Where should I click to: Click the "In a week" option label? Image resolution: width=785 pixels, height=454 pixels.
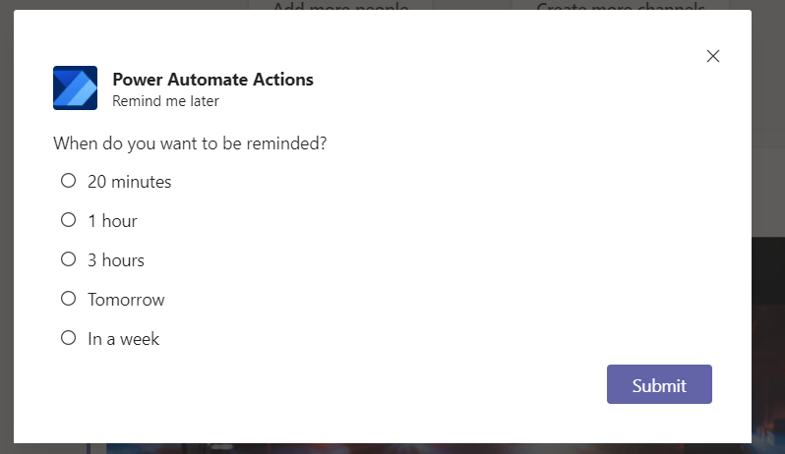click(x=123, y=339)
